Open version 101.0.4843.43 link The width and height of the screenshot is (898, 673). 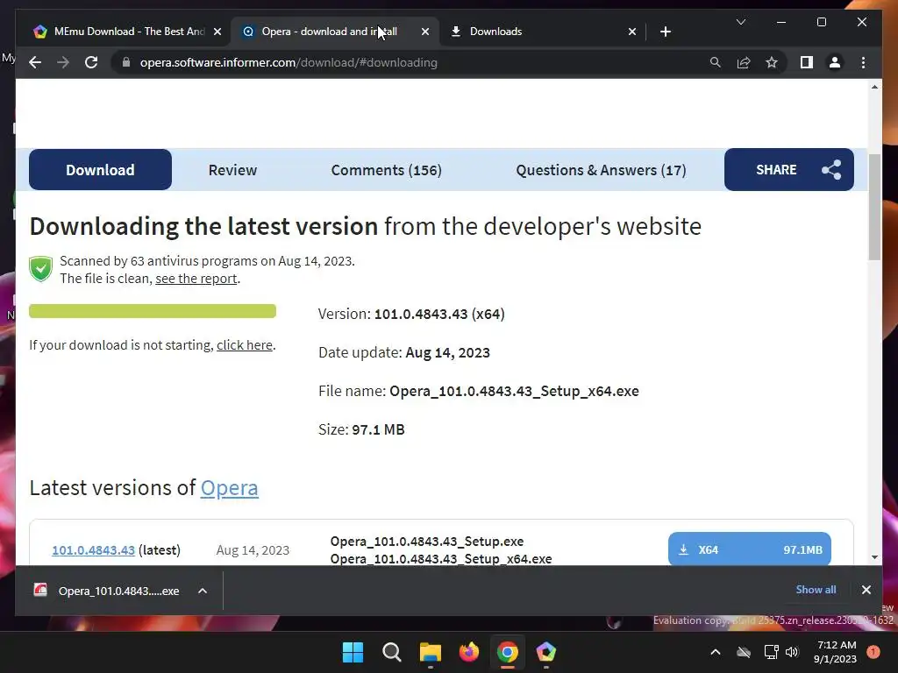[93, 550]
